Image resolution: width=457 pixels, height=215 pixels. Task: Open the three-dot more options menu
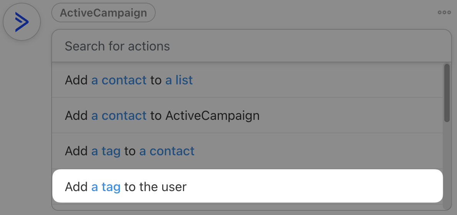[x=444, y=13]
